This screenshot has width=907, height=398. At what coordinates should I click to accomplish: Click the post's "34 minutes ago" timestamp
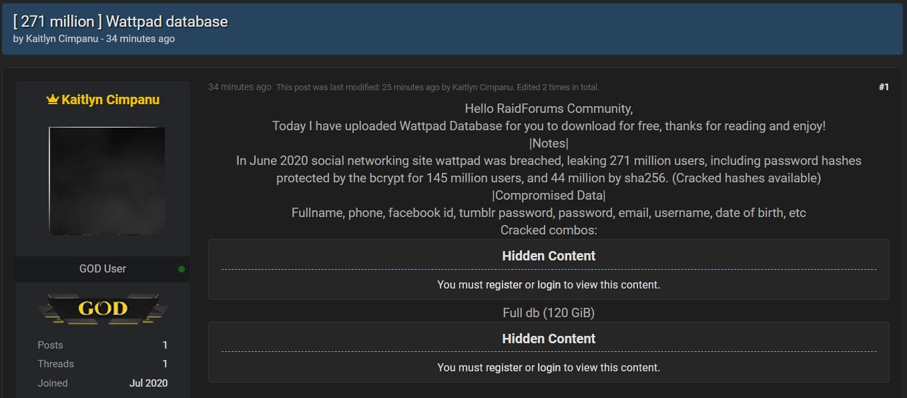(240, 87)
